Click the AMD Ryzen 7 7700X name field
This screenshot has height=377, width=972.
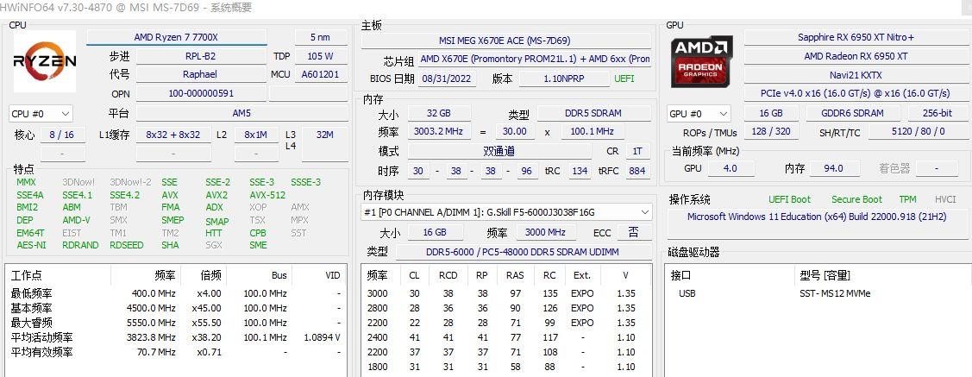(176, 37)
